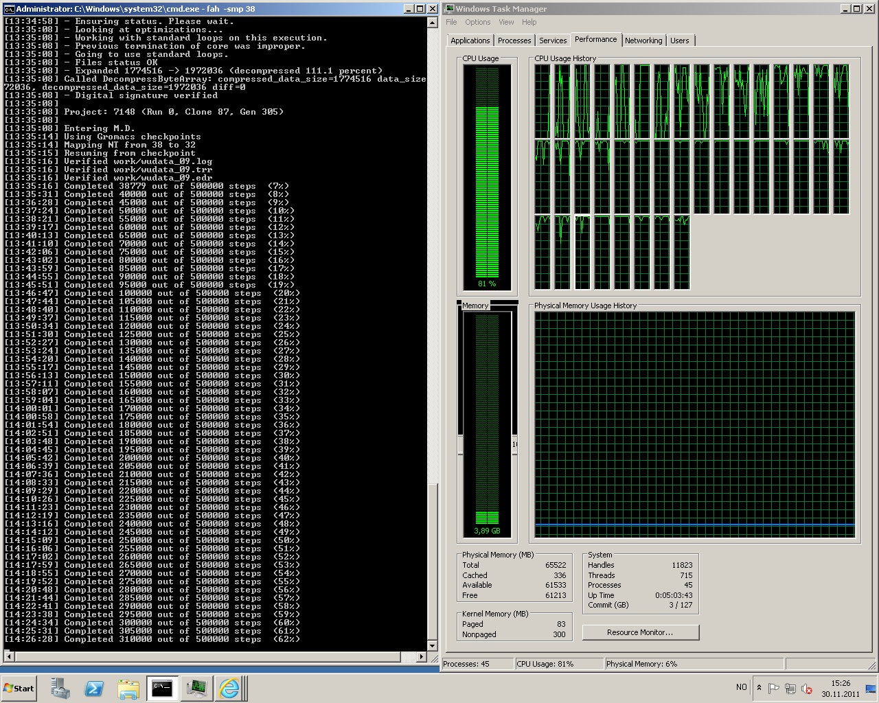The image size is (879, 703).
Task: Click the 'Physical Memory: 6%' status bar entry
Action: [694, 664]
